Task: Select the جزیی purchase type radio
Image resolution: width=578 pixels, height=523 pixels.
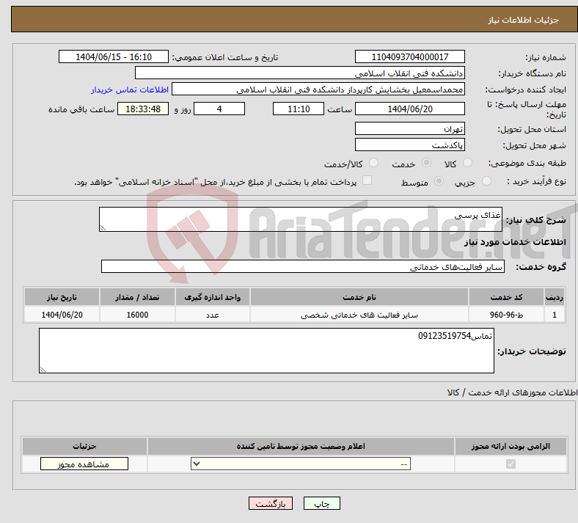Action: click(x=486, y=181)
